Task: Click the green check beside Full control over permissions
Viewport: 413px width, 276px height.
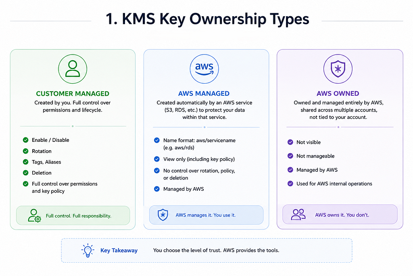Action: point(25,184)
